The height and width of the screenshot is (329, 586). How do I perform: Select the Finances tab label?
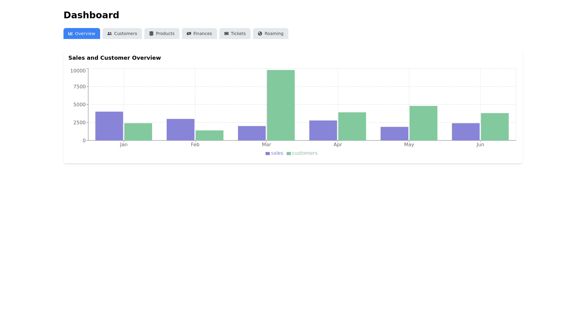pyautogui.click(x=202, y=34)
